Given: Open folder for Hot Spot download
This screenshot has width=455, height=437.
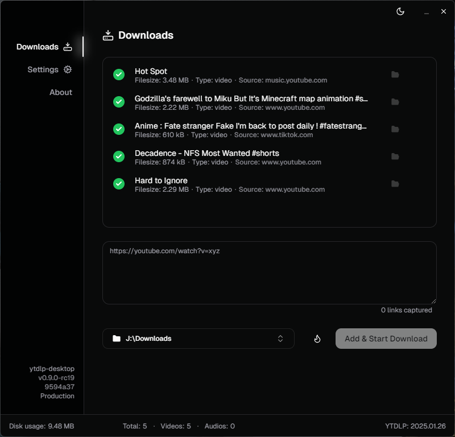Looking at the screenshot, I should tap(395, 75).
